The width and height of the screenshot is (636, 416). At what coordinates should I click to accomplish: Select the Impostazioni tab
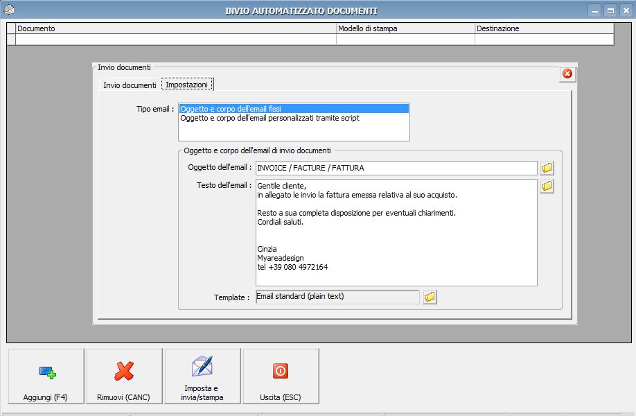point(186,85)
